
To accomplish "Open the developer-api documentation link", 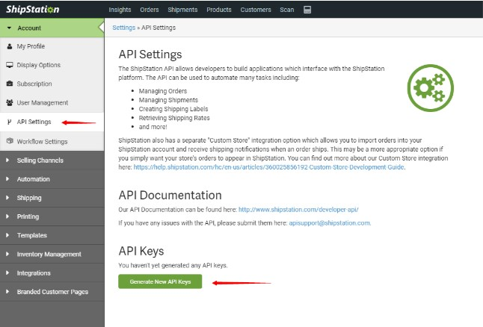I will 298,210.
